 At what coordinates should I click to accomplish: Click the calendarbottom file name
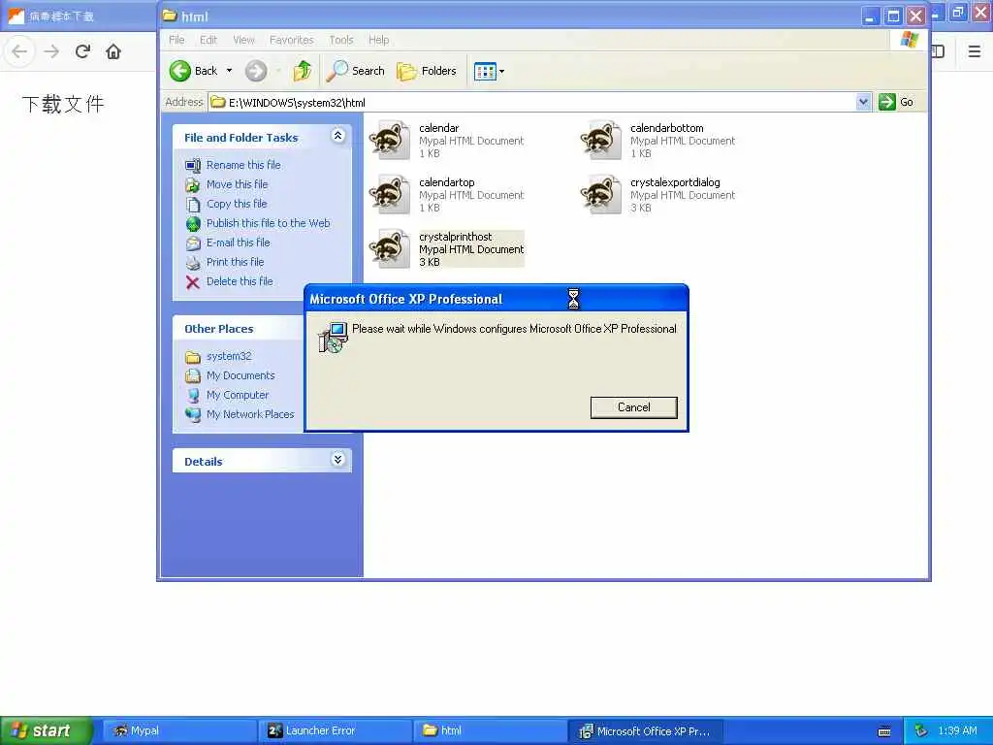(x=667, y=128)
